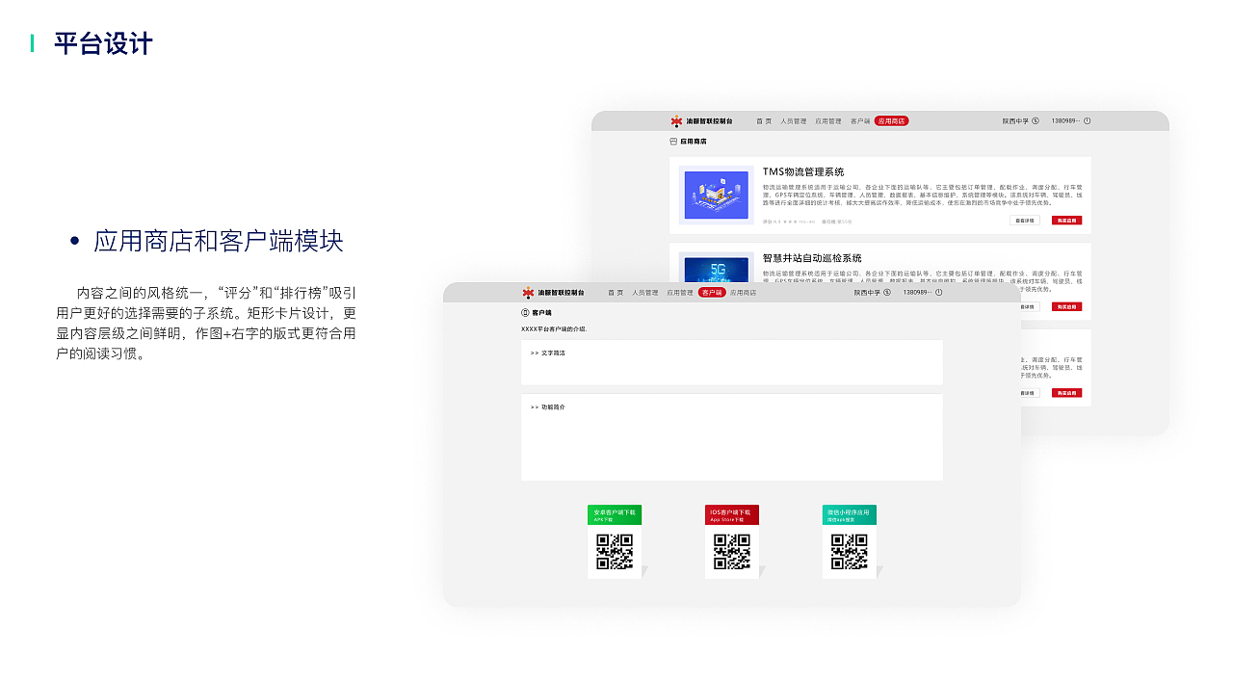The image size is (1233, 680).
Task: Click the platform logo on the 客户端 page
Action: (x=527, y=292)
